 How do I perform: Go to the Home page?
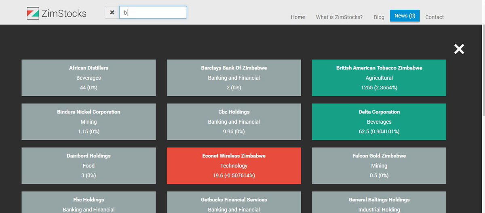pos(298,17)
